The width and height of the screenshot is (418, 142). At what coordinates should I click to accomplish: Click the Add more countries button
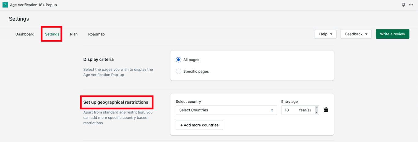coord(199,125)
